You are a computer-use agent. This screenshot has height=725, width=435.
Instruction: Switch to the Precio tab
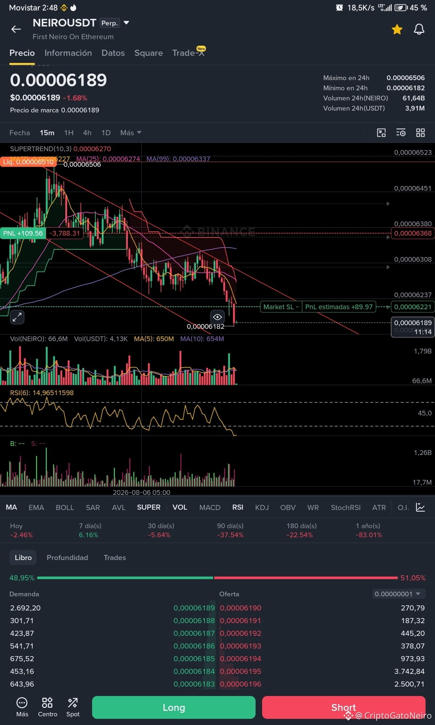[22, 53]
